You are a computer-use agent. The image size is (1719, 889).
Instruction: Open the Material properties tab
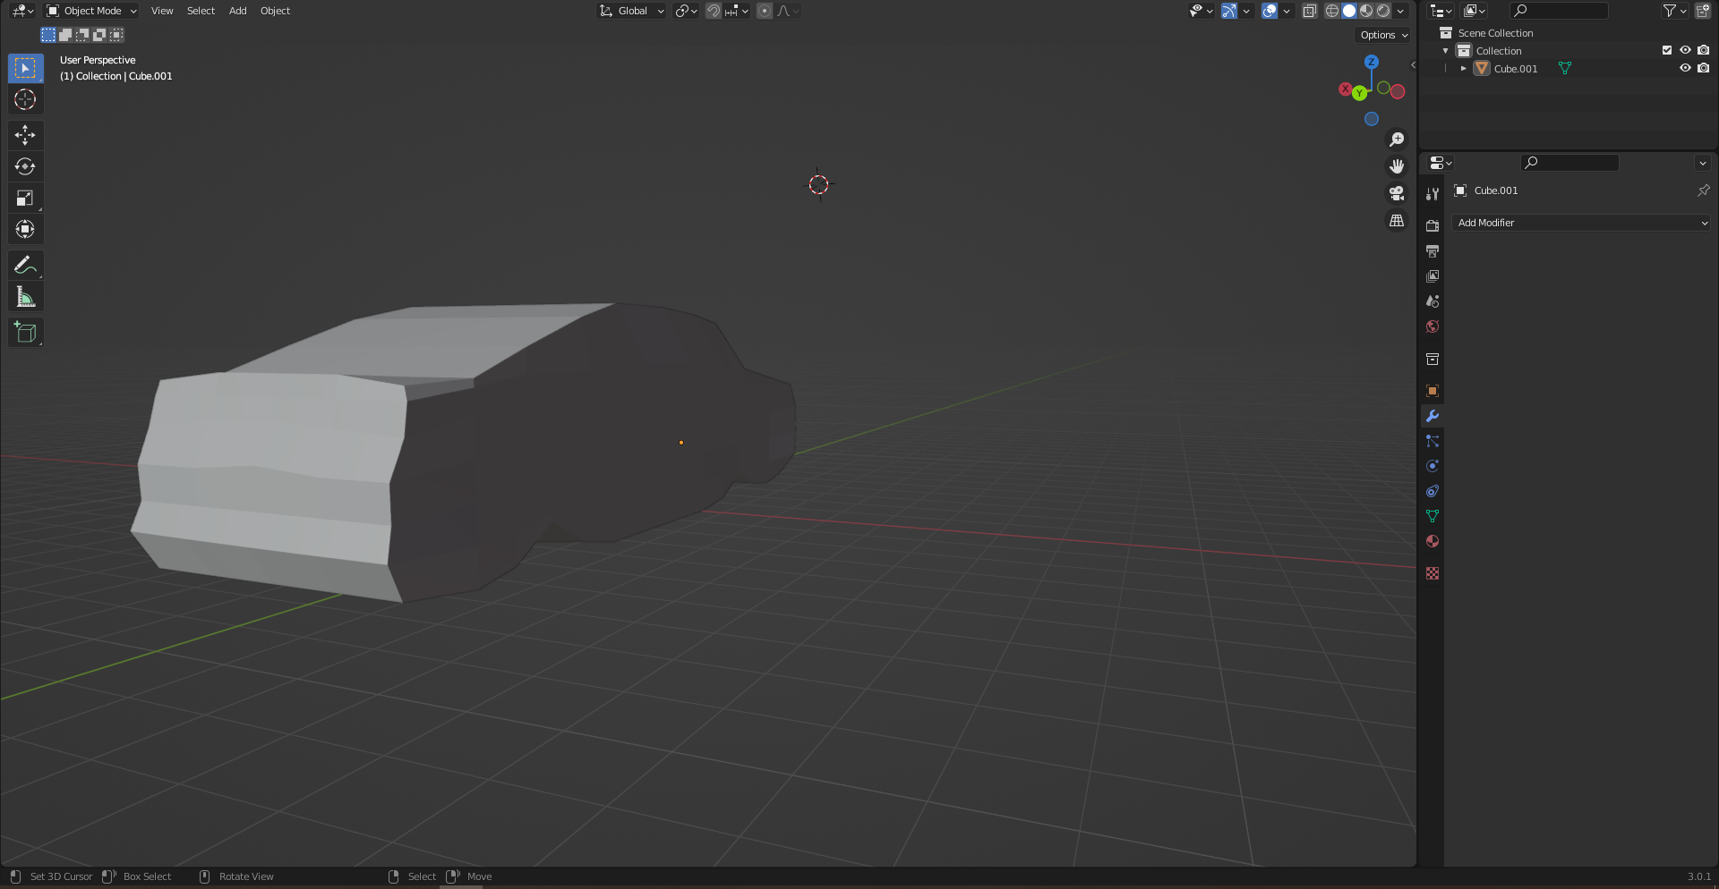(x=1432, y=541)
